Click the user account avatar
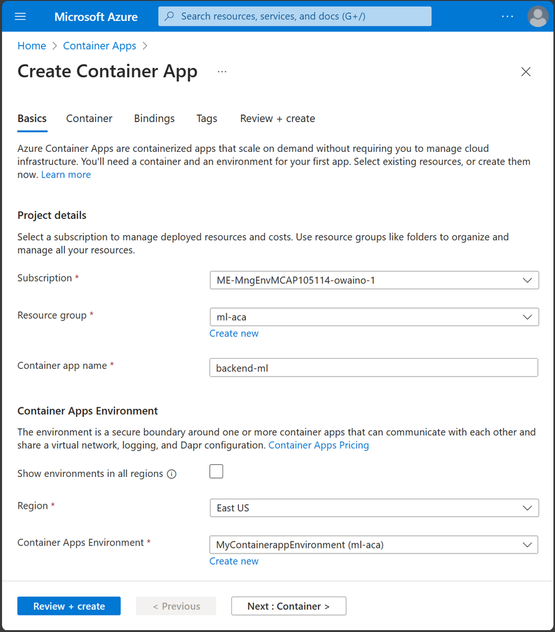 [538, 16]
